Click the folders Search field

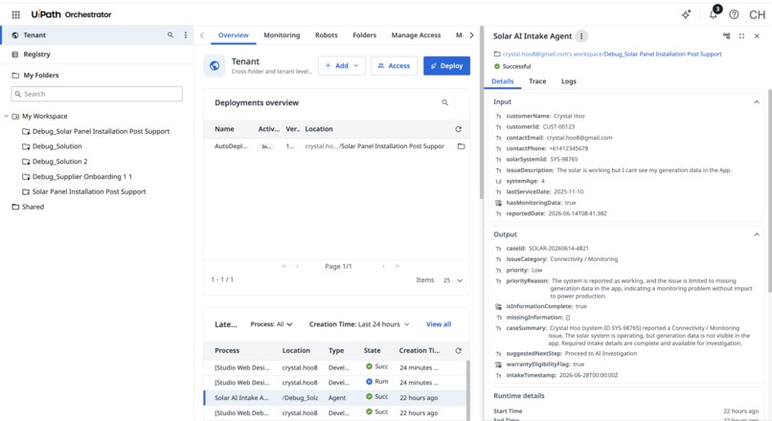pos(97,94)
